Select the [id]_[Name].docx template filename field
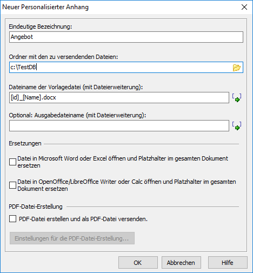 119,97
